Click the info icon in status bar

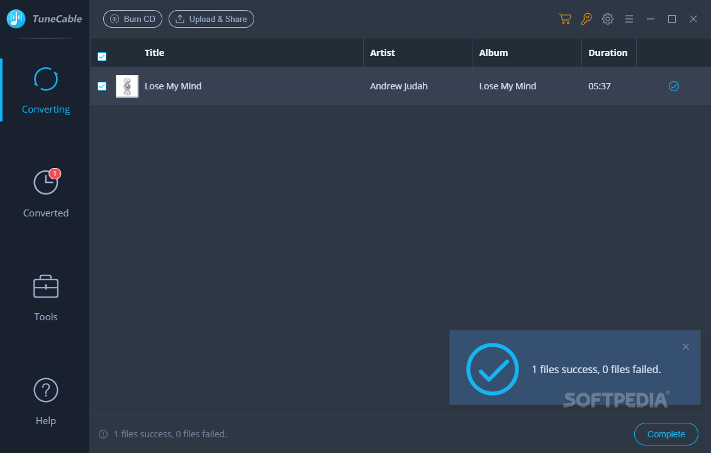103,434
